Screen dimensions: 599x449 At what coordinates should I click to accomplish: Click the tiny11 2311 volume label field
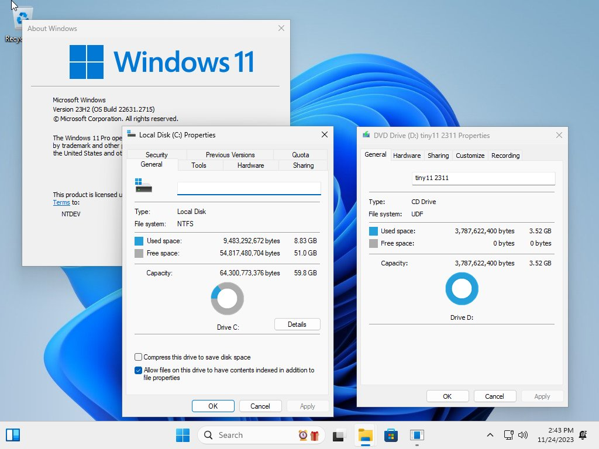point(483,178)
